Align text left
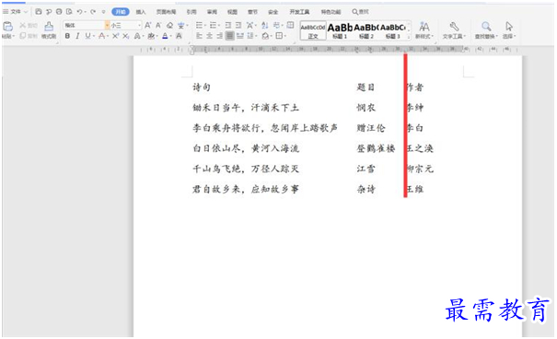557x339 pixels. (199, 36)
